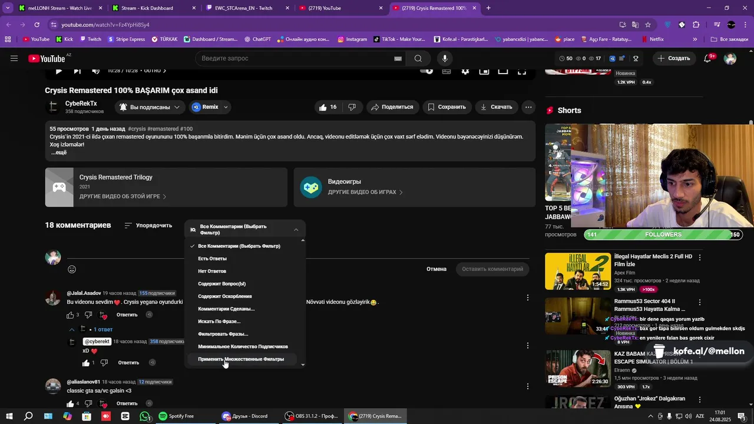The image size is (754, 424).
Task: Like aliaslanov81's comment
Action: [x=70, y=404]
